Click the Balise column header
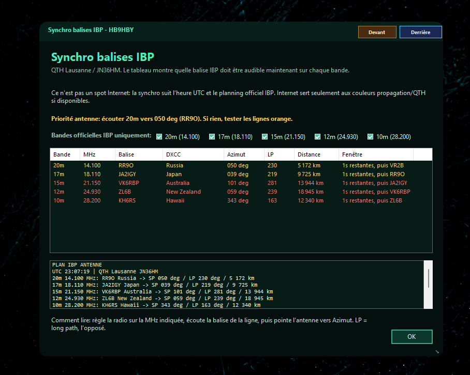This screenshot has width=470, height=375. pos(139,154)
